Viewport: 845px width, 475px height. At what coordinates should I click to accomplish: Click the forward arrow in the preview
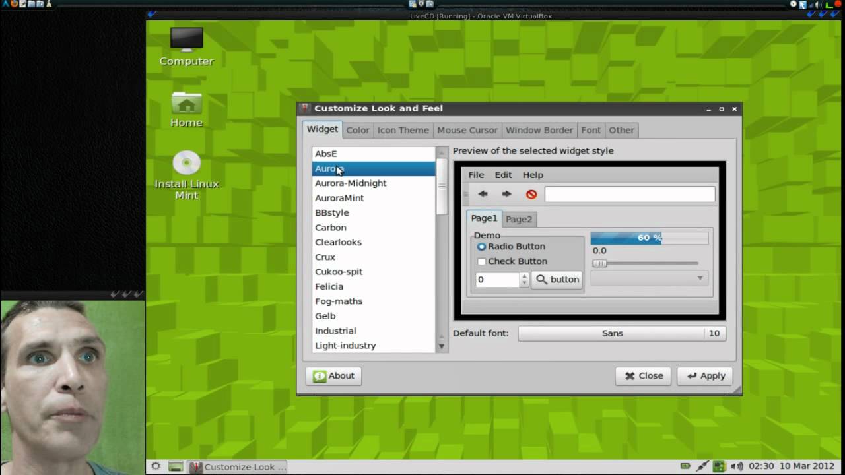tap(506, 194)
